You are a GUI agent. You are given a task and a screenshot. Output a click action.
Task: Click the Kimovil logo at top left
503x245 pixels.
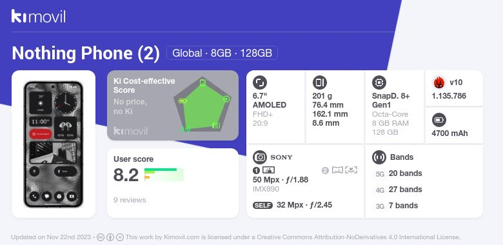pyautogui.click(x=39, y=16)
